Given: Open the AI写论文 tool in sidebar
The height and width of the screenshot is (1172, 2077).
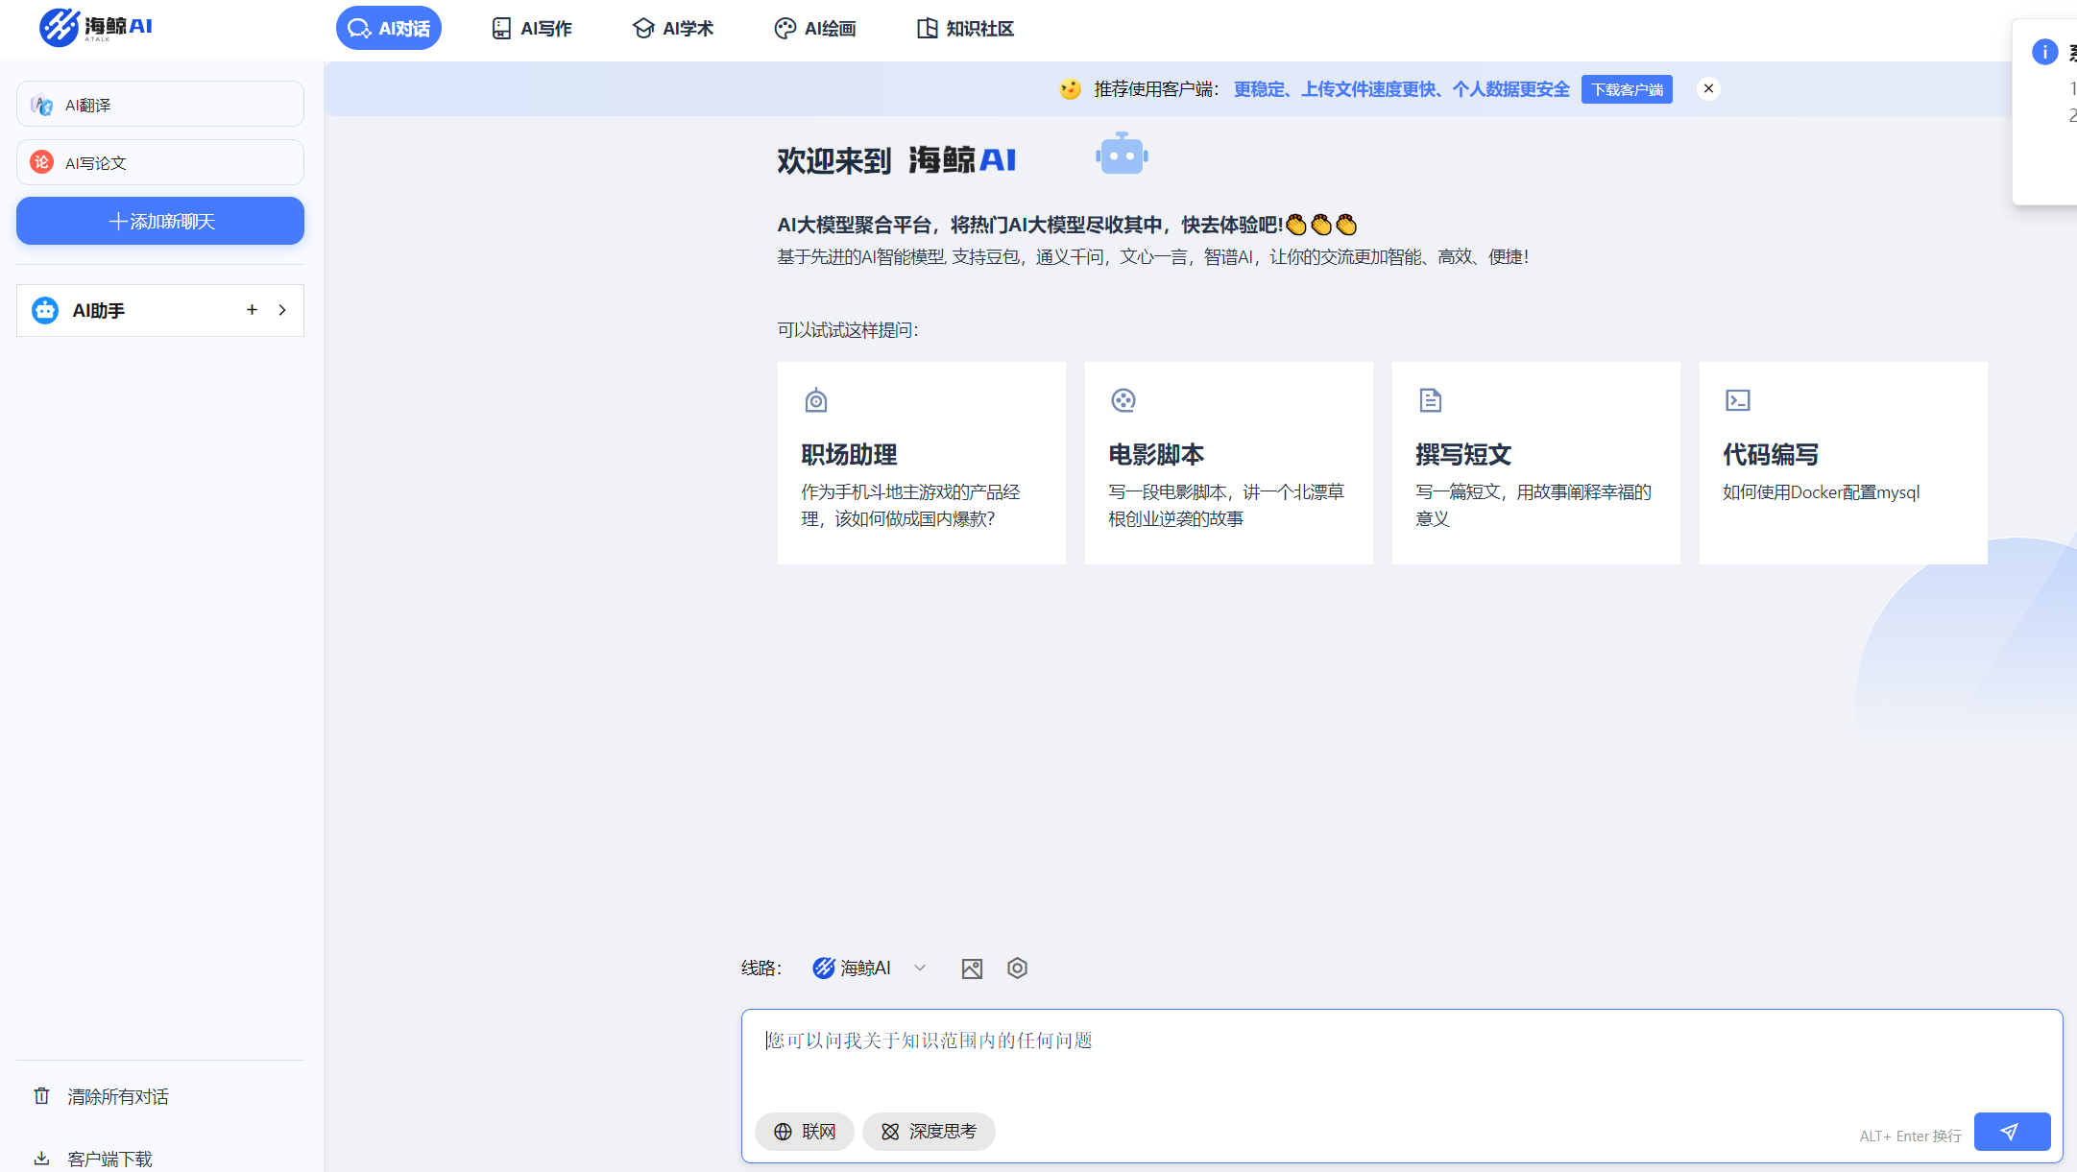Looking at the screenshot, I should click(x=160, y=162).
